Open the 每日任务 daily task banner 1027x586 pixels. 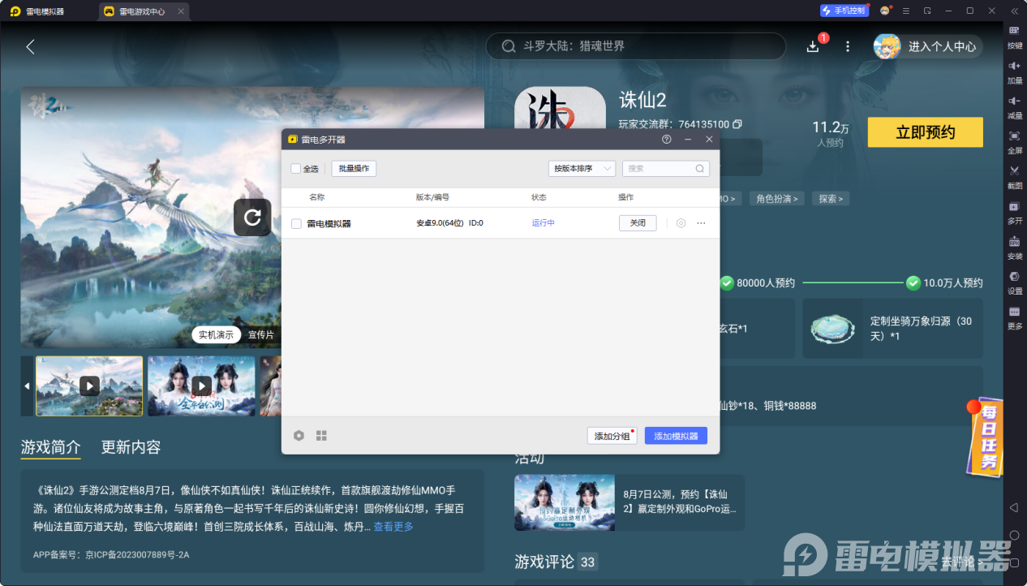pyautogui.click(x=985, y=437)
